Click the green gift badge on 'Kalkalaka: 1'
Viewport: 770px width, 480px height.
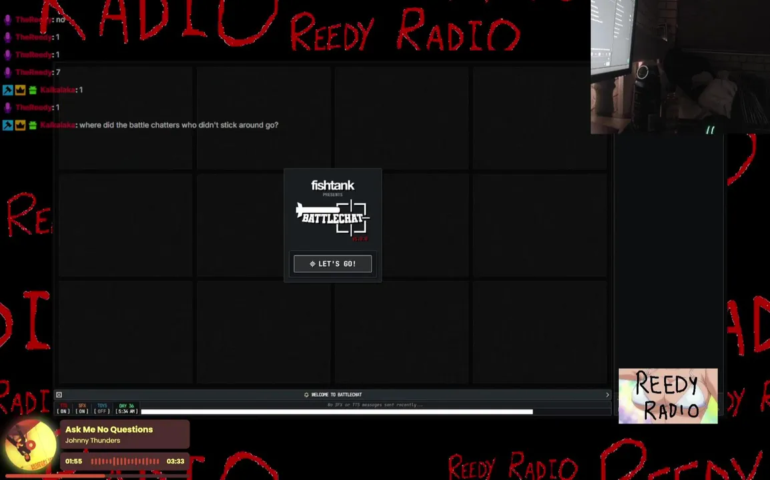[33, 90]
